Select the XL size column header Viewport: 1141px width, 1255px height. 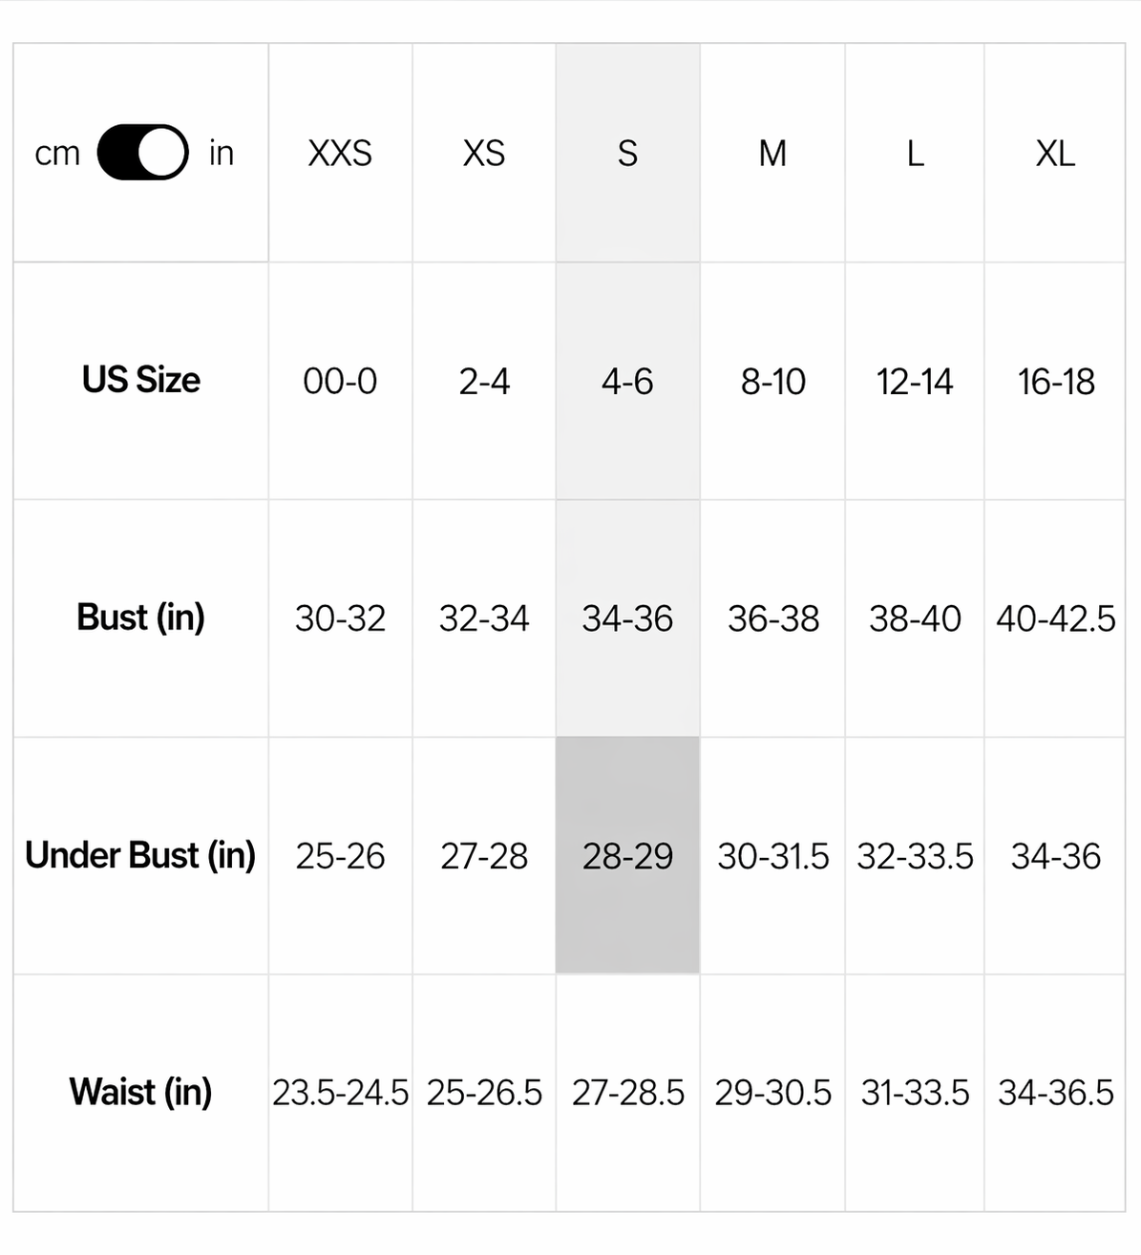[1055, 154]
